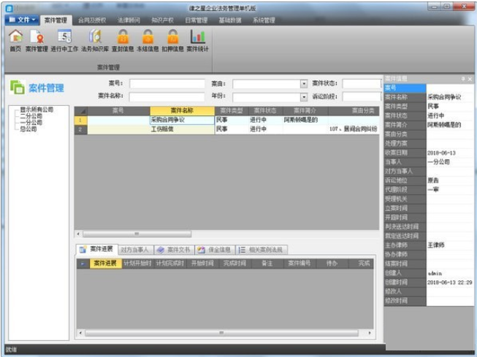Click row header number 2
The image size is (477, 357).
(80, 129)
